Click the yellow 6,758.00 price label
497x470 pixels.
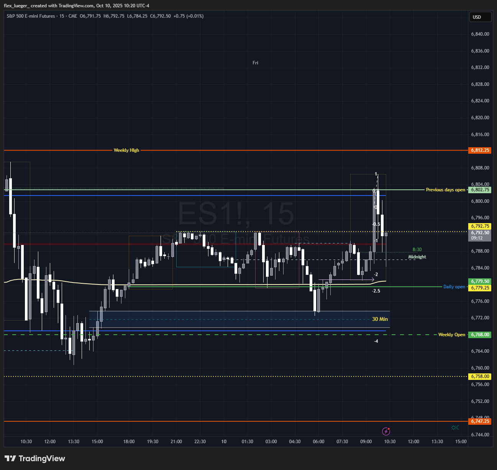pyautogui.click(x=480, y=376)
